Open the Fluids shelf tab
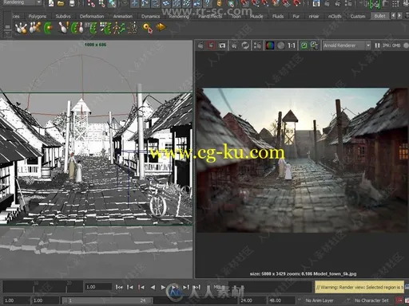Viewport: 409px width, 306px height. (278, 17)
